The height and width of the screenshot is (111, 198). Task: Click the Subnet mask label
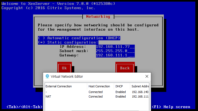click(74, 51)
